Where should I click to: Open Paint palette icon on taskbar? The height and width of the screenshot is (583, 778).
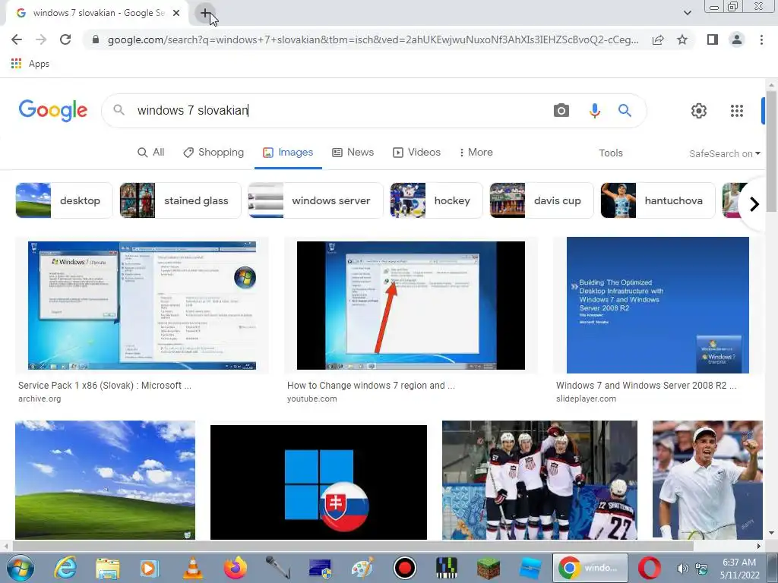click(362, 568)
